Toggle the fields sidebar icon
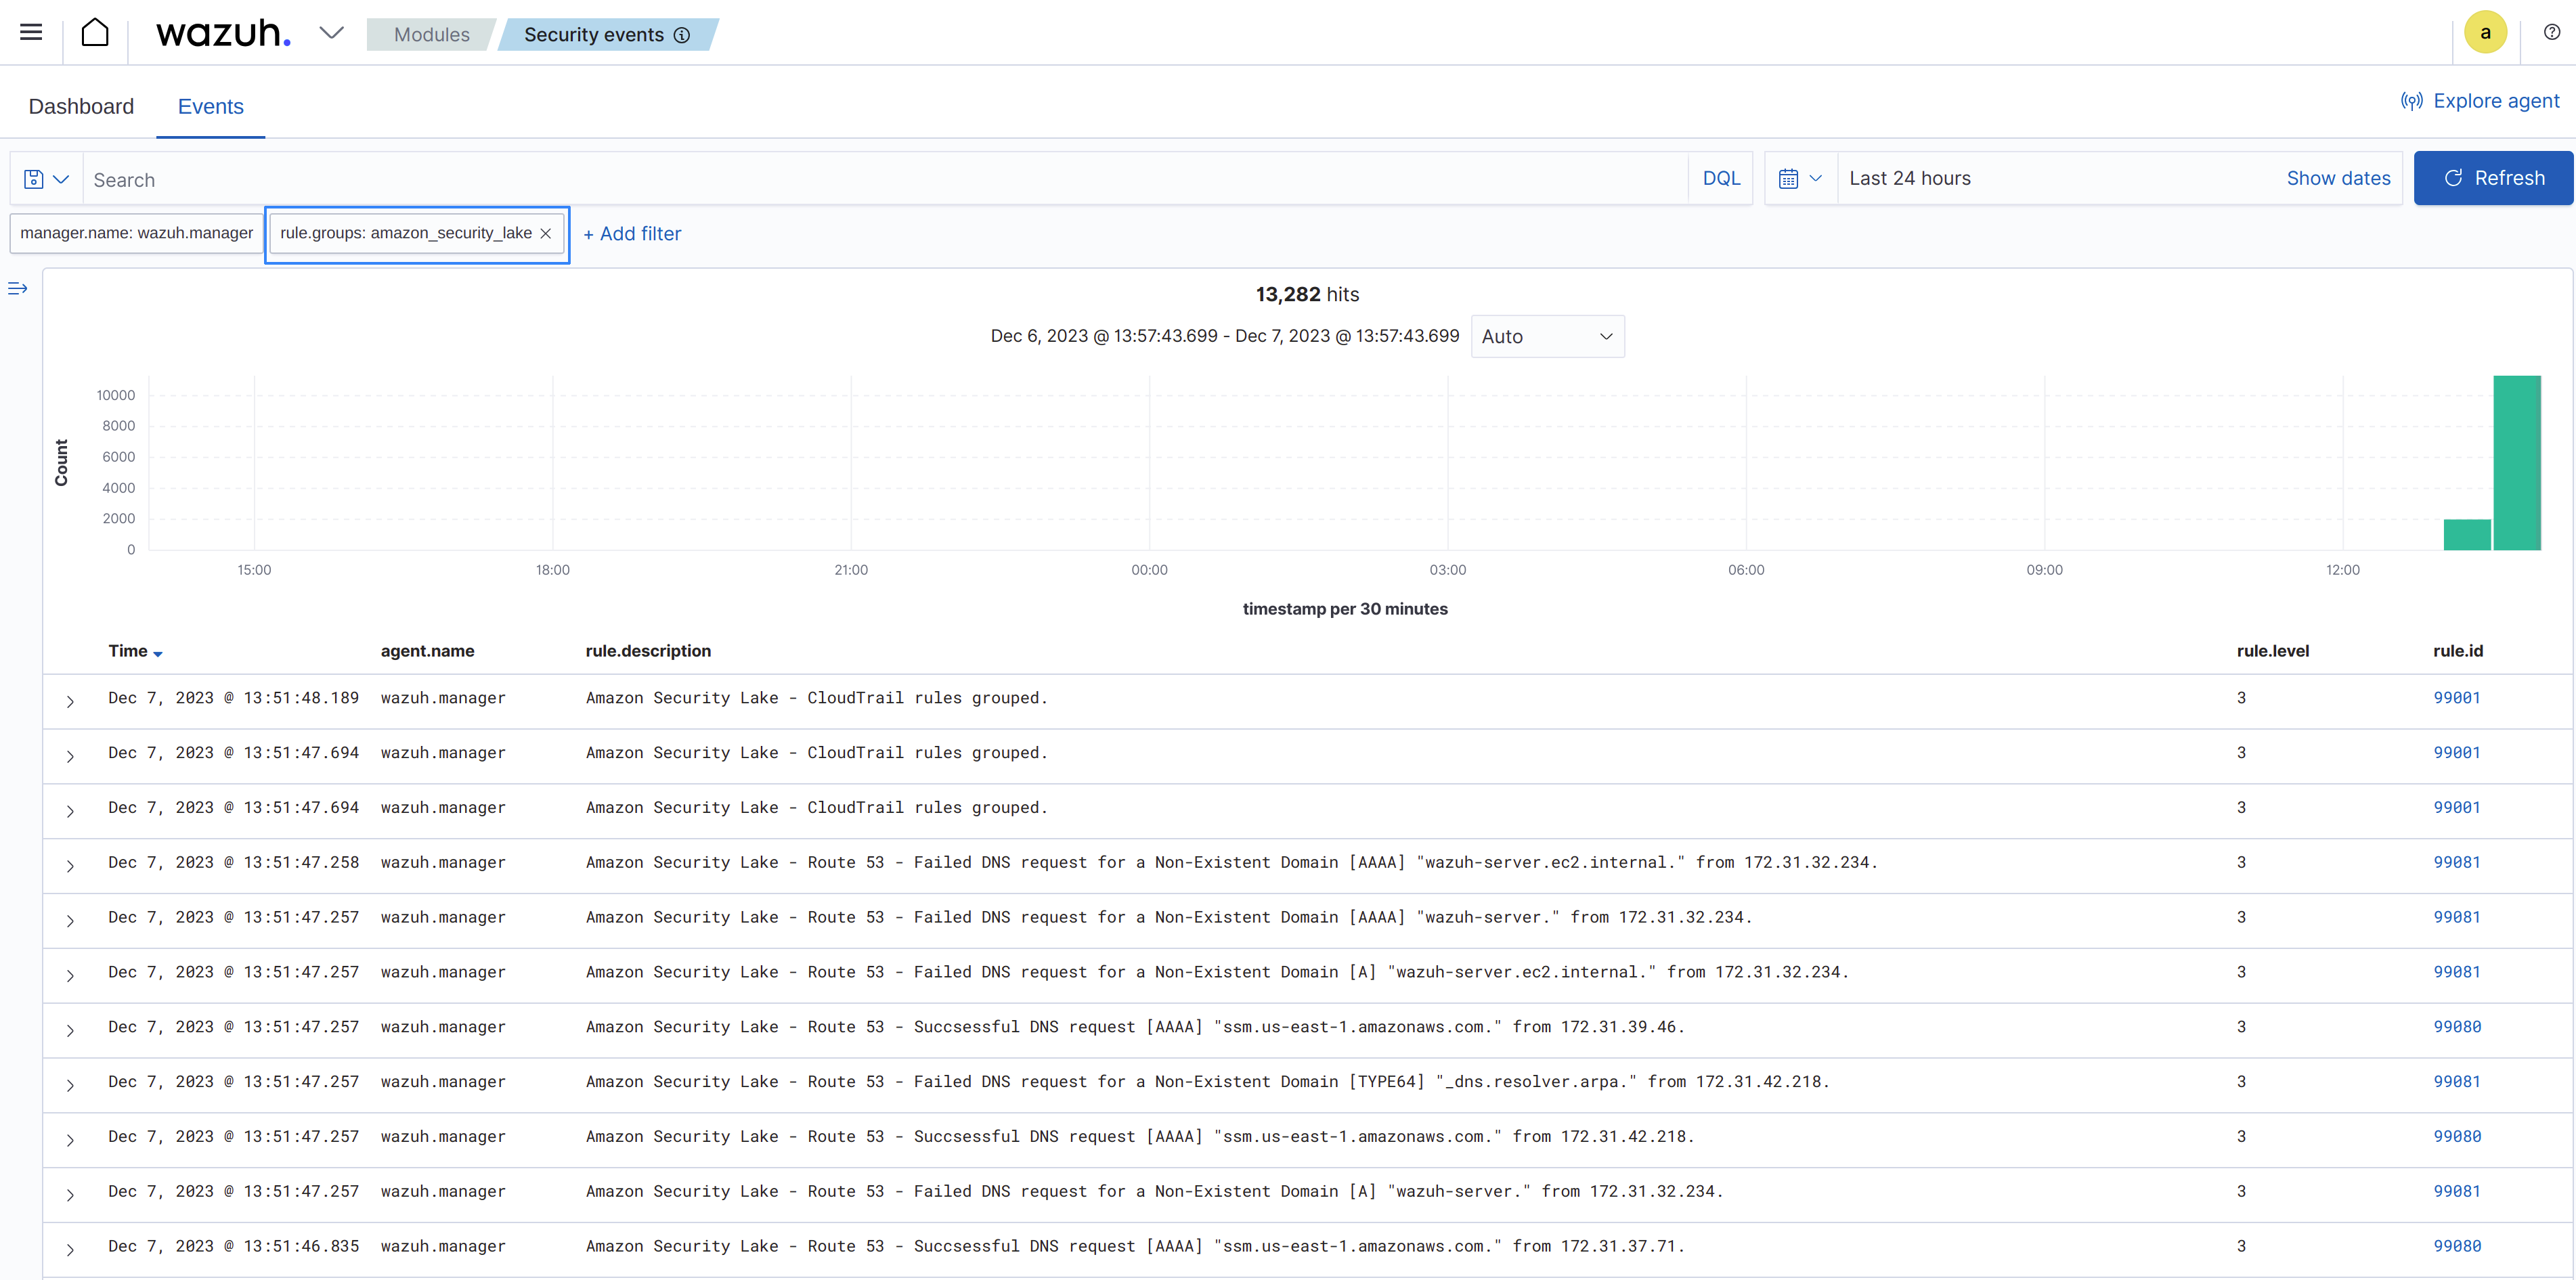The width and height of the screenshot is (2576, 1280). pos(18,289)
